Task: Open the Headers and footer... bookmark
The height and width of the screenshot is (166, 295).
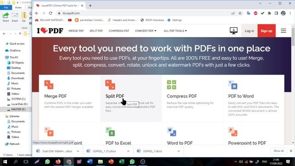Action: 122,20
